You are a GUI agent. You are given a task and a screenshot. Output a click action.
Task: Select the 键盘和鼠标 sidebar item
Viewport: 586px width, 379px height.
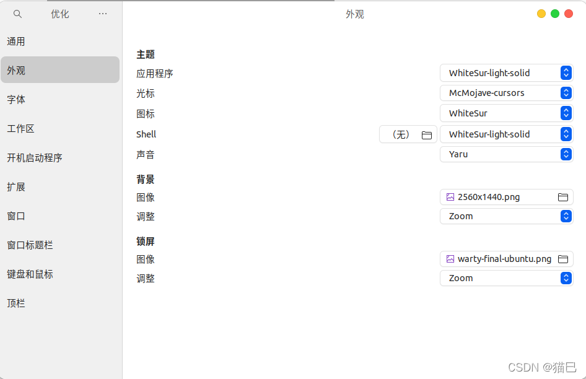tap(60, 274)
